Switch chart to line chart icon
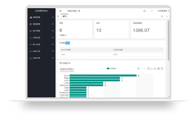196x120 pixels. point(152,69)
